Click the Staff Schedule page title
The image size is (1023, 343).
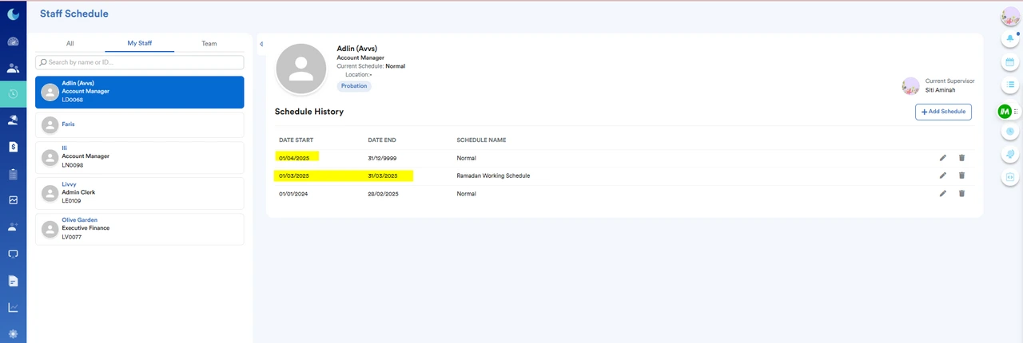74,14
